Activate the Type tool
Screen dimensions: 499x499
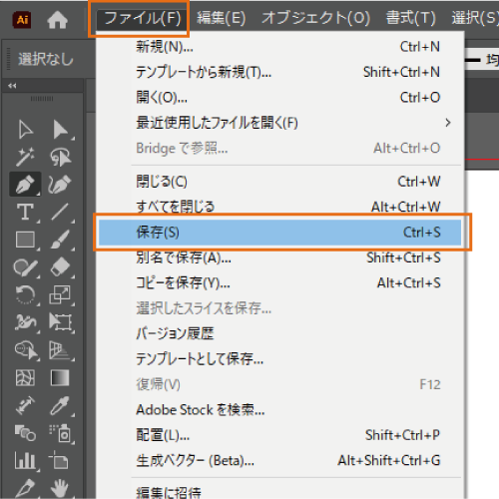(25, 212)
